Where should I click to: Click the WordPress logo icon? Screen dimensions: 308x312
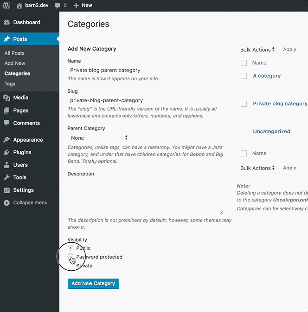tap(6, 6)
